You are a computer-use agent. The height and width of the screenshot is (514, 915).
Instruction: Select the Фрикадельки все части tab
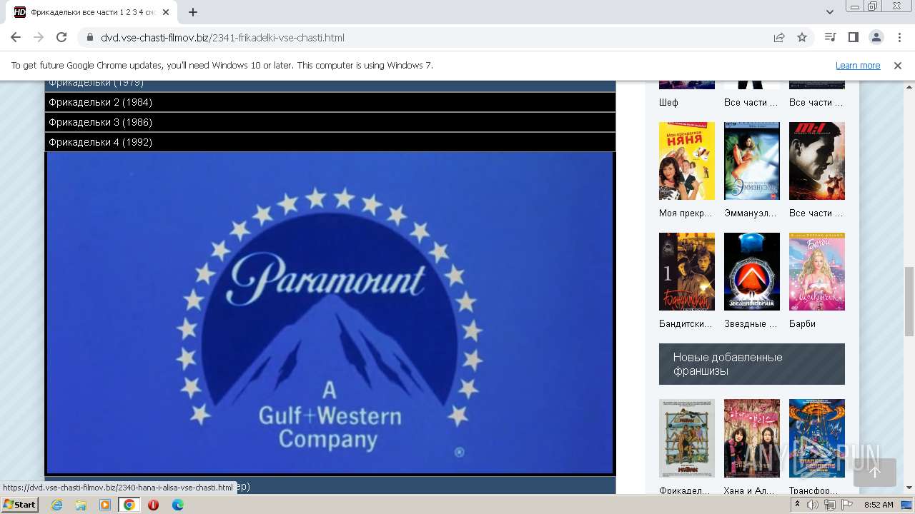tap(93, 12)
